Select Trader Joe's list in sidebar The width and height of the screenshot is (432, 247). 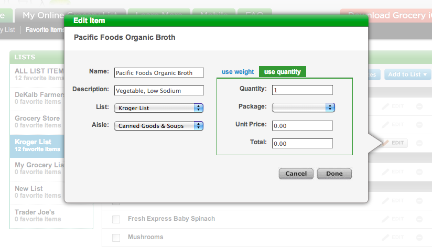(51, 216)
